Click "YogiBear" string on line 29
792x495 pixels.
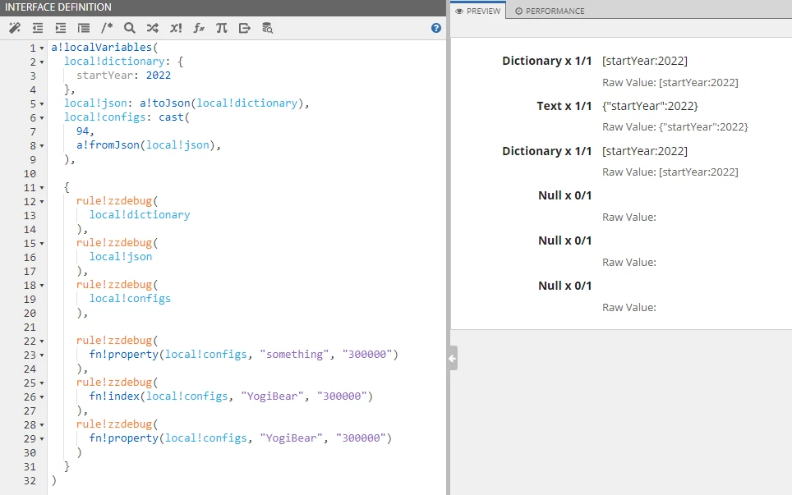292,438
